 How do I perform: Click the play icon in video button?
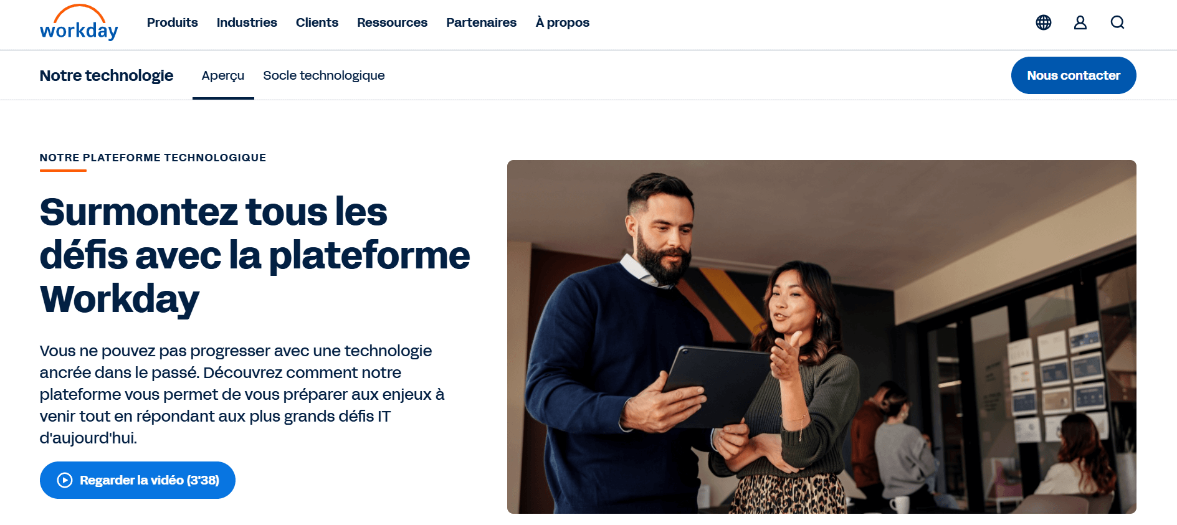pyautogui.click(x=65, y=480)
